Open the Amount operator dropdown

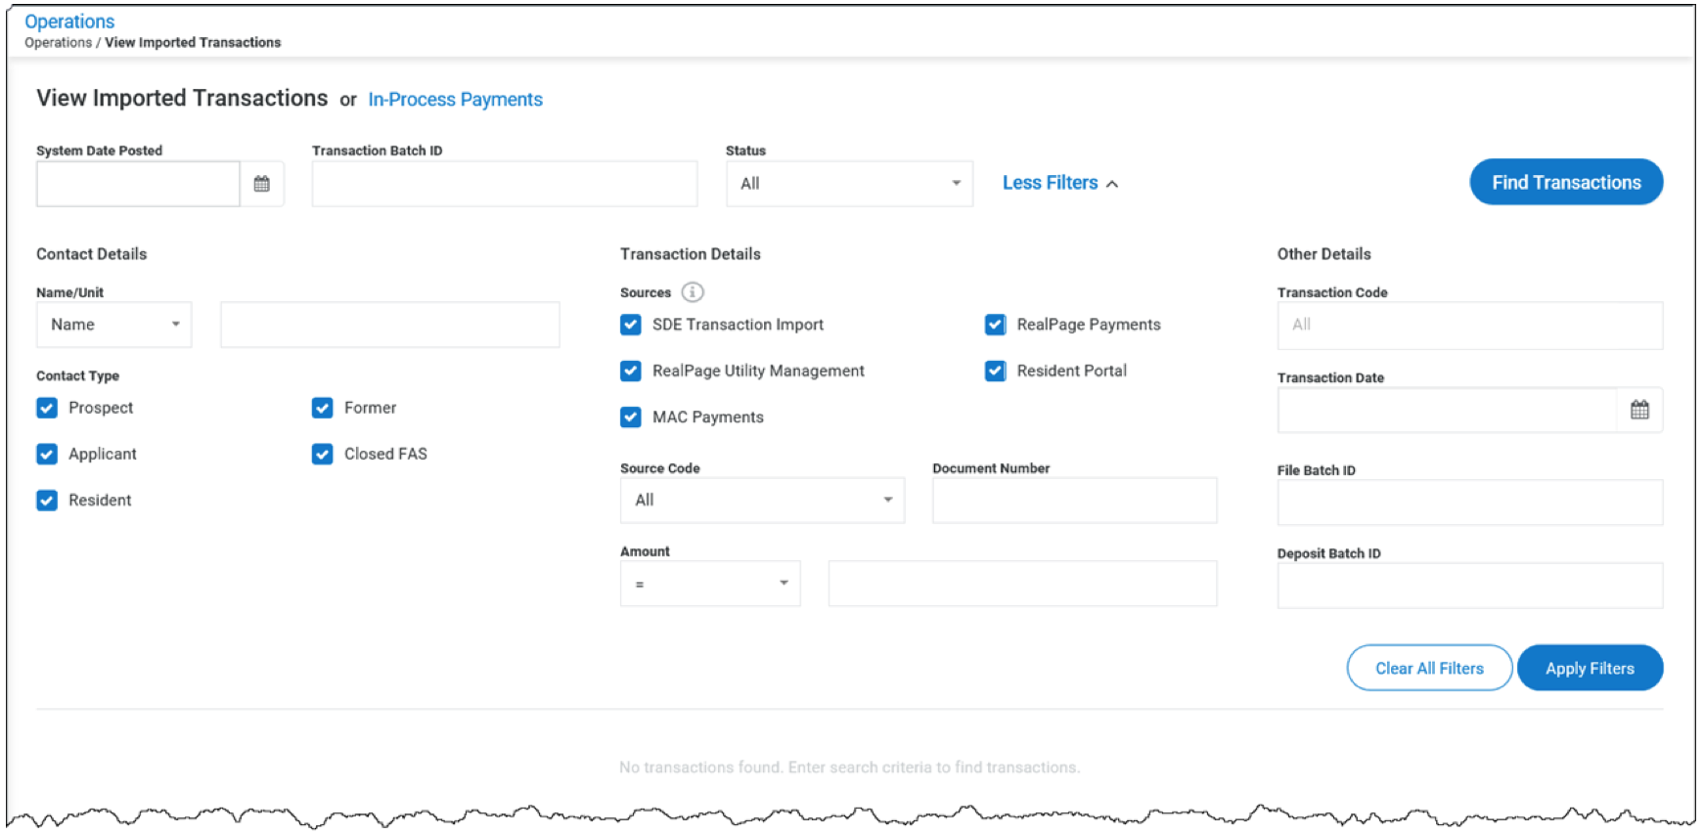click(x=709, y=584)
